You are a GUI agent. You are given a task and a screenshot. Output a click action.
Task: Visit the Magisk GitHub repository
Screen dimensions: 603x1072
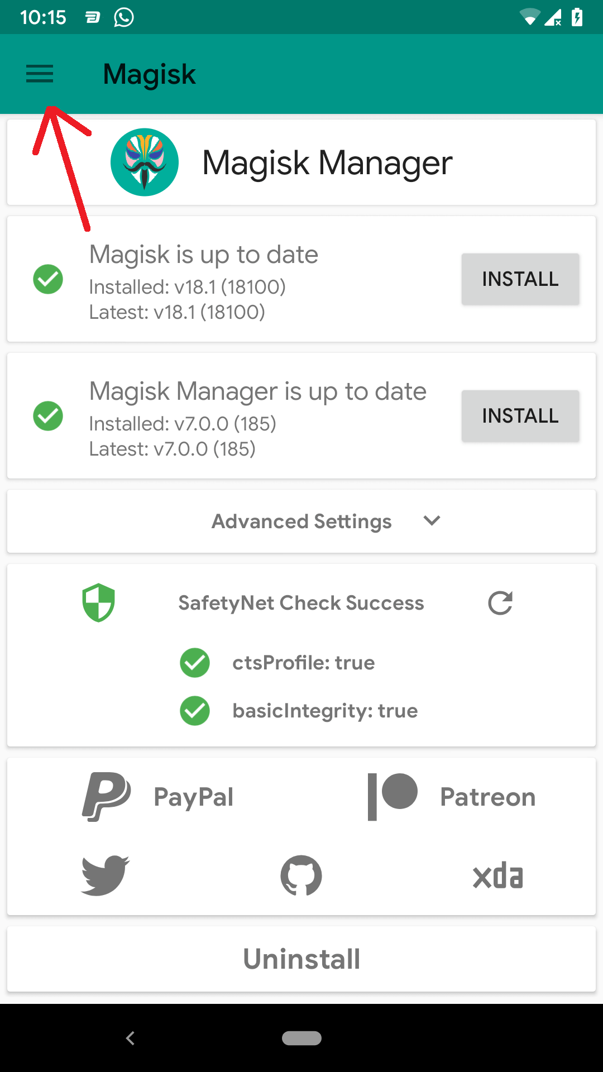301,875
